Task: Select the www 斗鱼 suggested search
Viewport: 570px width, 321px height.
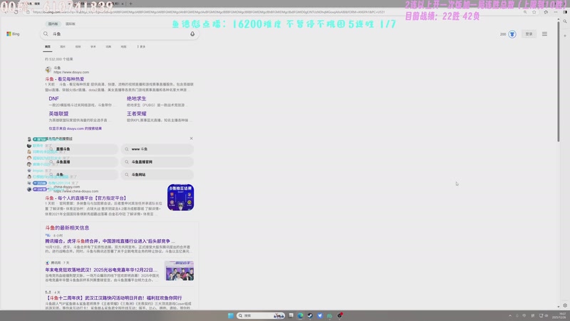Action: tap(157, 149)
